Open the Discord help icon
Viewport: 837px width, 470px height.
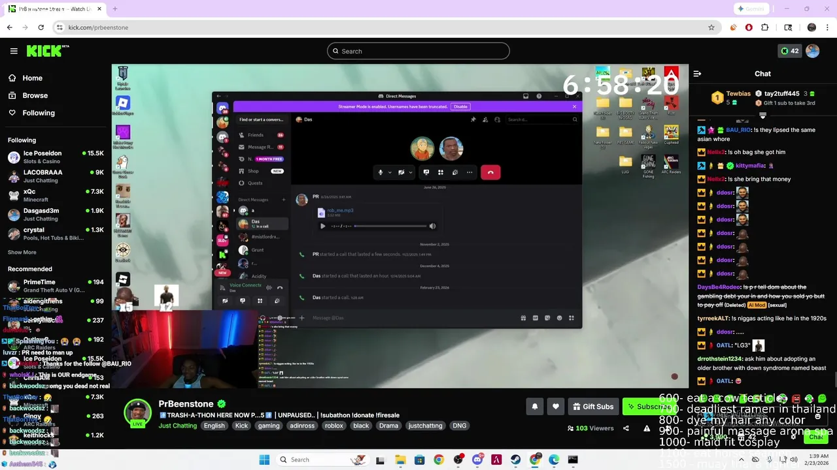539,96
